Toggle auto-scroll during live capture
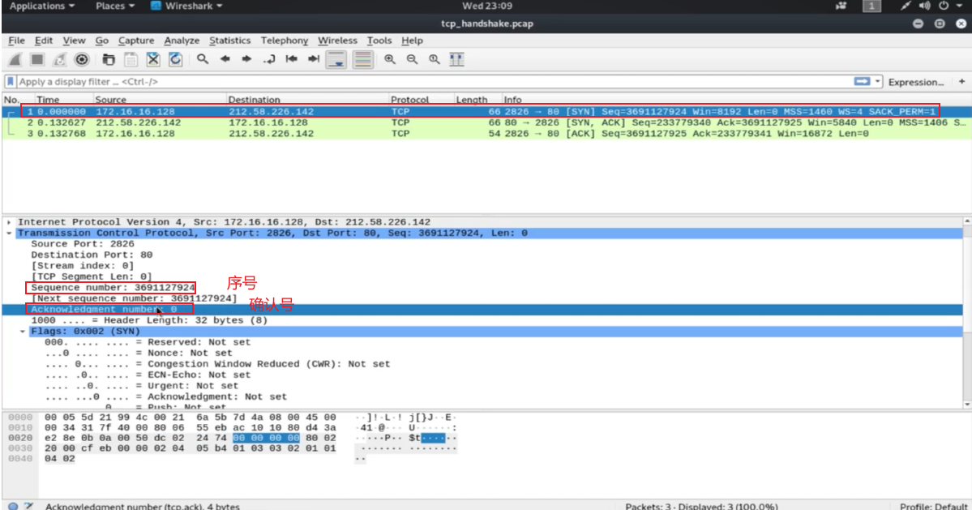This screenshot has width=972, height=510. click(x=336, y=59)
